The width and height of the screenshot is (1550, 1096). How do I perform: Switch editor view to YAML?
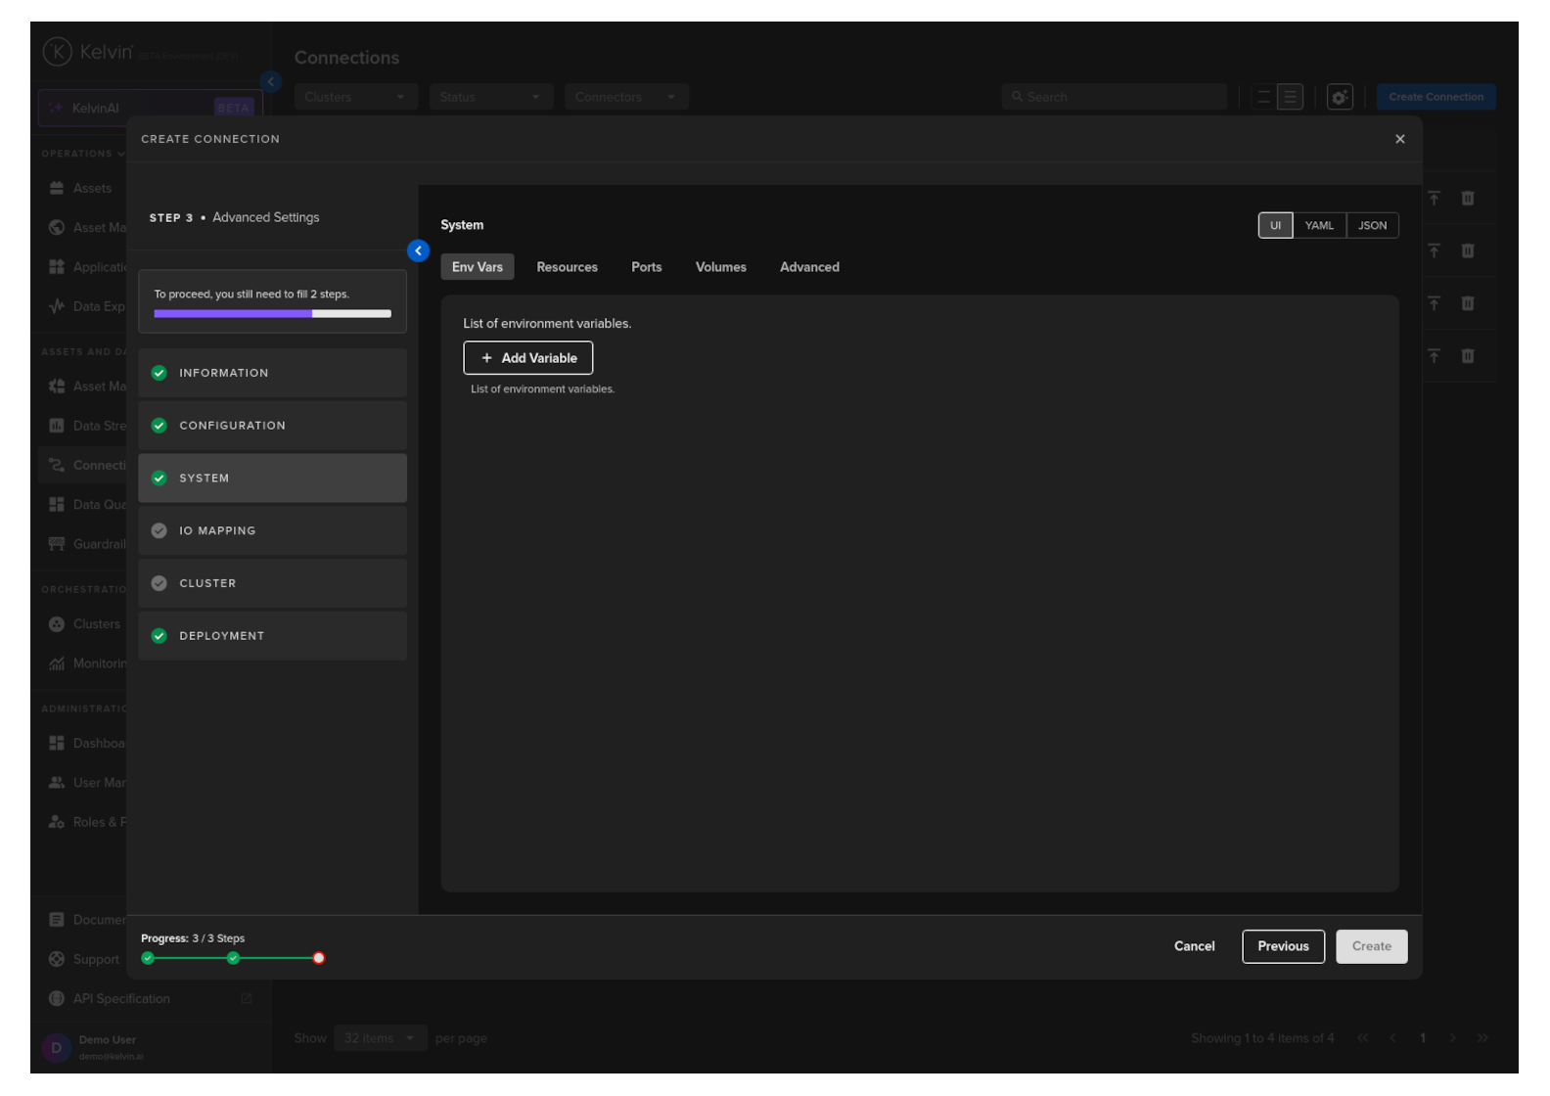pyautogui.click(x=1318, y=225)
